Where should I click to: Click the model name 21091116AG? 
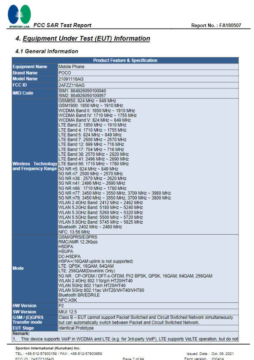pyautogui.click(x=71, y=79)
